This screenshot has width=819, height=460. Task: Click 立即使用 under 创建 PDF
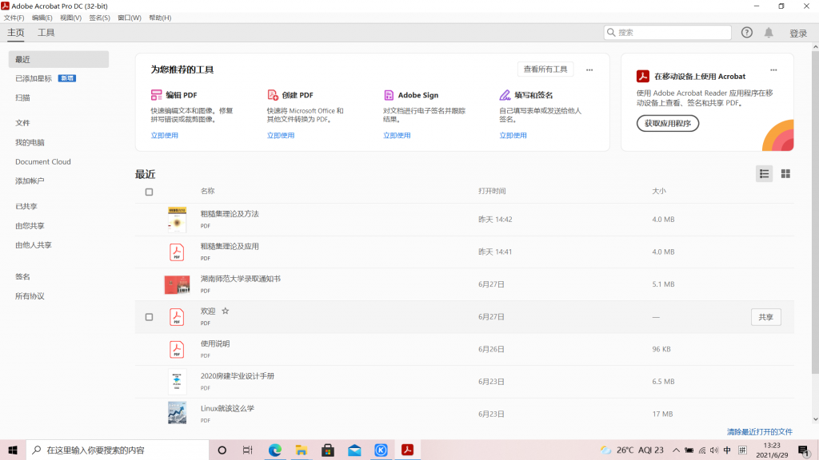click(281, 135)
